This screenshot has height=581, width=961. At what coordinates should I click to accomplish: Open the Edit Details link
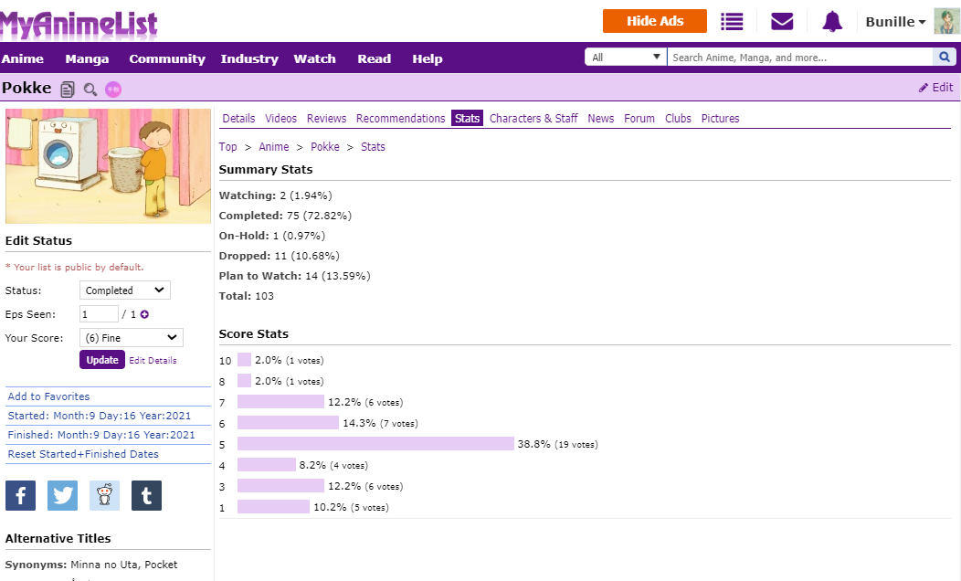pyautogui.click(x=153, y=360)
